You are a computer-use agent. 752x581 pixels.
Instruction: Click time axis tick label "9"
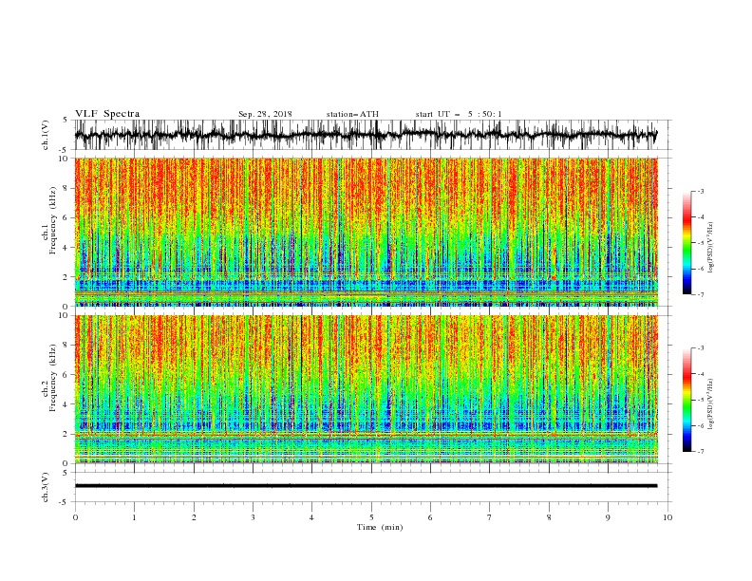click(608, 517)
